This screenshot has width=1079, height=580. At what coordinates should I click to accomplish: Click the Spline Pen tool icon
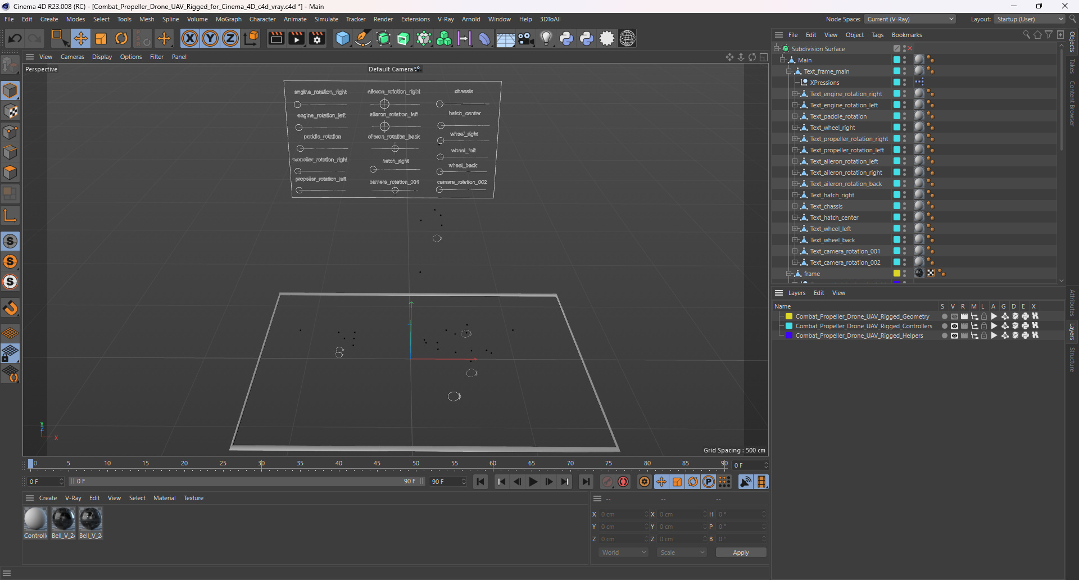point(363,38)
